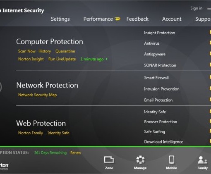211x174 pixels.
Task: Open Network Security Map link
Action: click(x=37, y=95)
